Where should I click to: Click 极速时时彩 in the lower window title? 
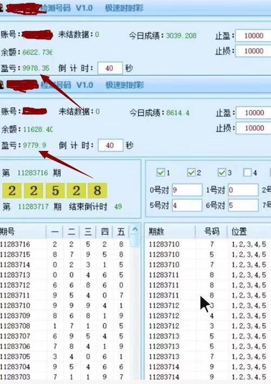125,85
